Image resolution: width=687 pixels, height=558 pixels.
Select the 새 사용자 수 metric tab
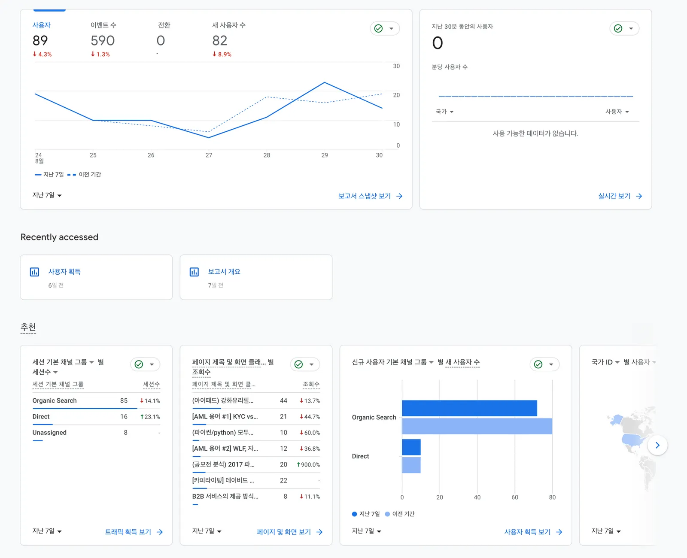click(228, 39)
